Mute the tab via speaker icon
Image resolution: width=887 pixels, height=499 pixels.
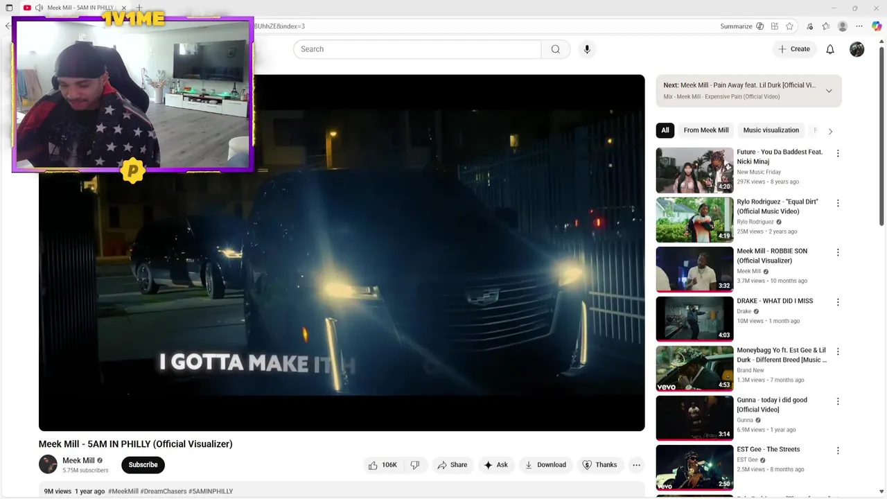[39, 8]
